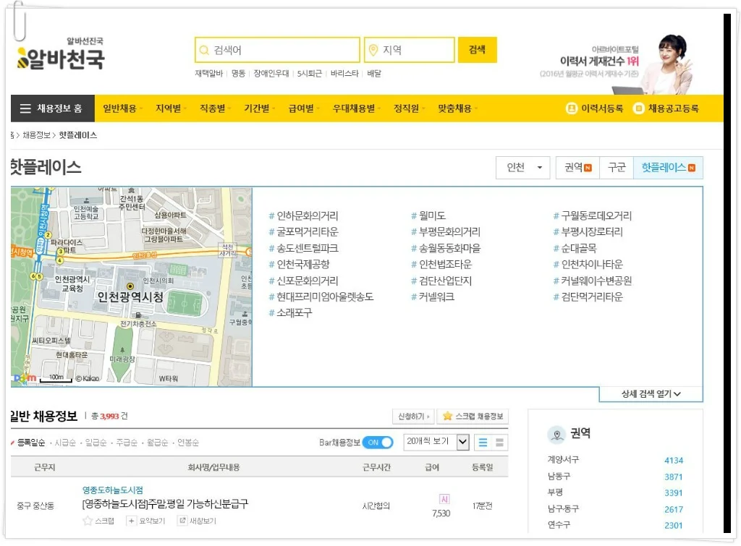Open the 인천 region dropdown
Viewport: 741px width, 546px height.
coord(522,168)
